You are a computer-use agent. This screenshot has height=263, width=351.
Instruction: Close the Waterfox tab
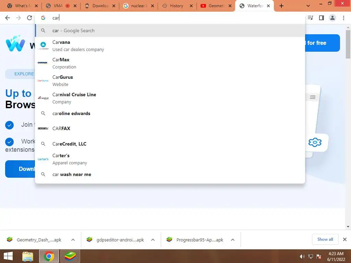[268, 6]
